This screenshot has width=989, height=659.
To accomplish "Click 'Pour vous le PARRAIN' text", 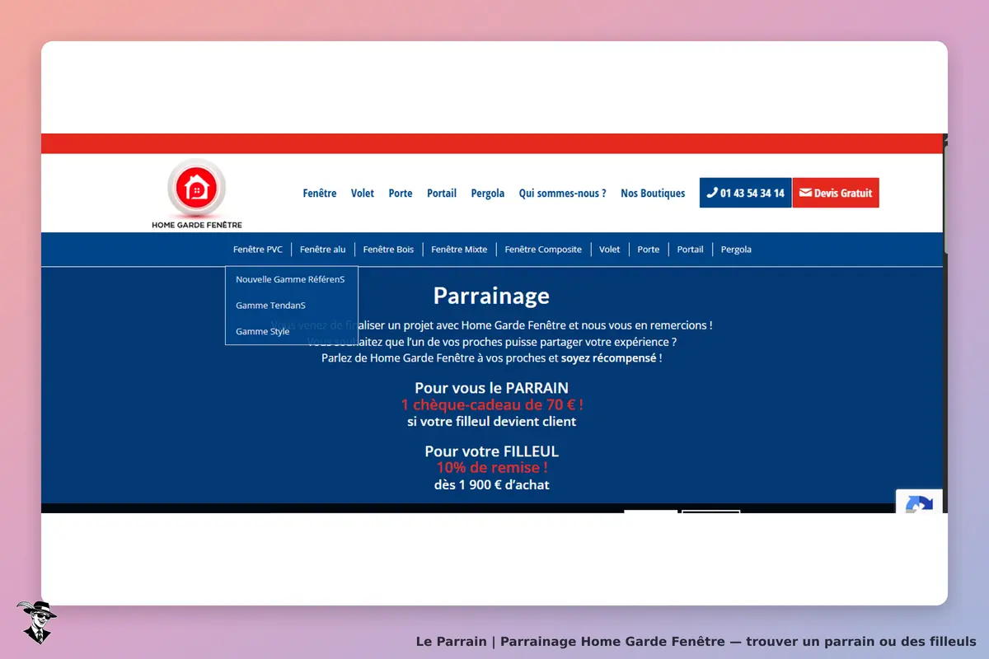I will pos(492,388).
